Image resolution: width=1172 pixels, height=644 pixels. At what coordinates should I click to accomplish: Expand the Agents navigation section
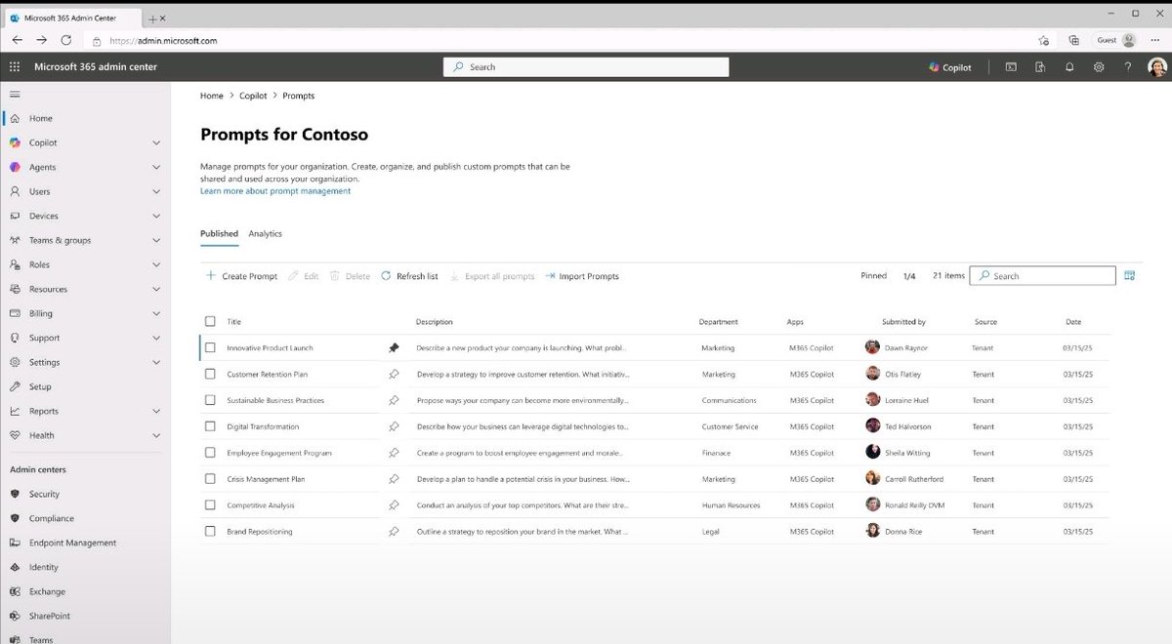tap(156, 167)
